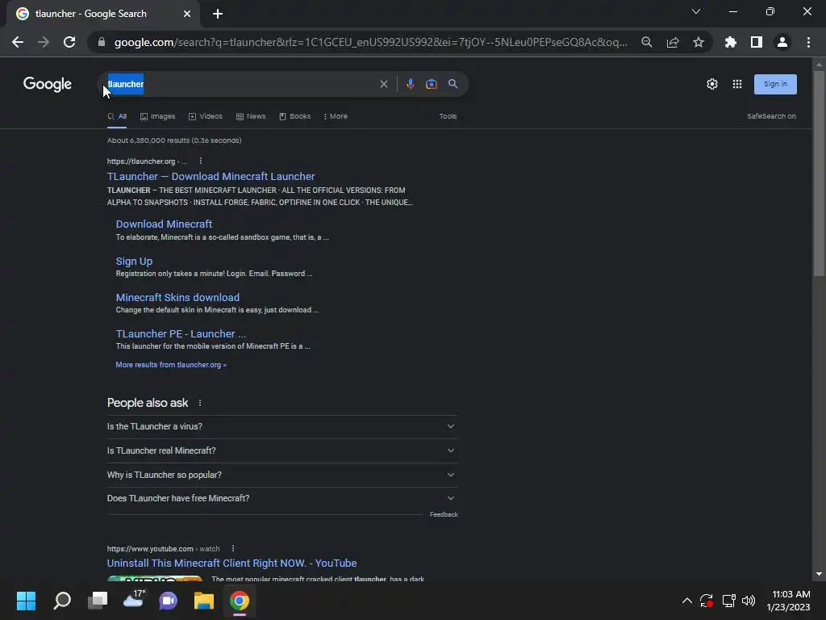Open Google quick settings gear

click(x=712, y=84)
